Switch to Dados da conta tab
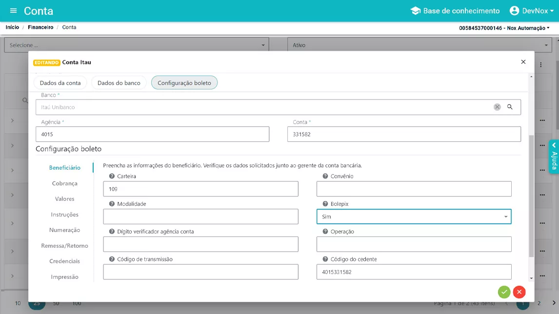This screenshot has width=559, height=314. coord(60,83)
